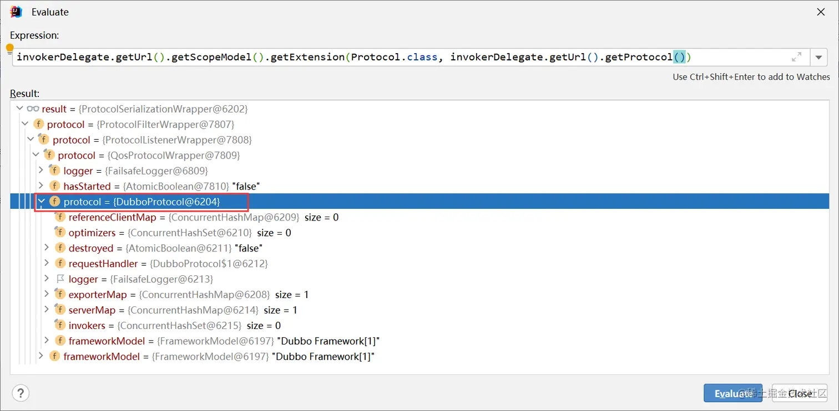Screen dimensions: 839x411
Task: Open help with the question mark button
Action: pos(21,393)
